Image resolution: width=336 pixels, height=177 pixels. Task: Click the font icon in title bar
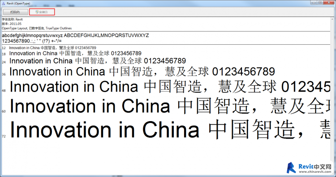point(3,4)
